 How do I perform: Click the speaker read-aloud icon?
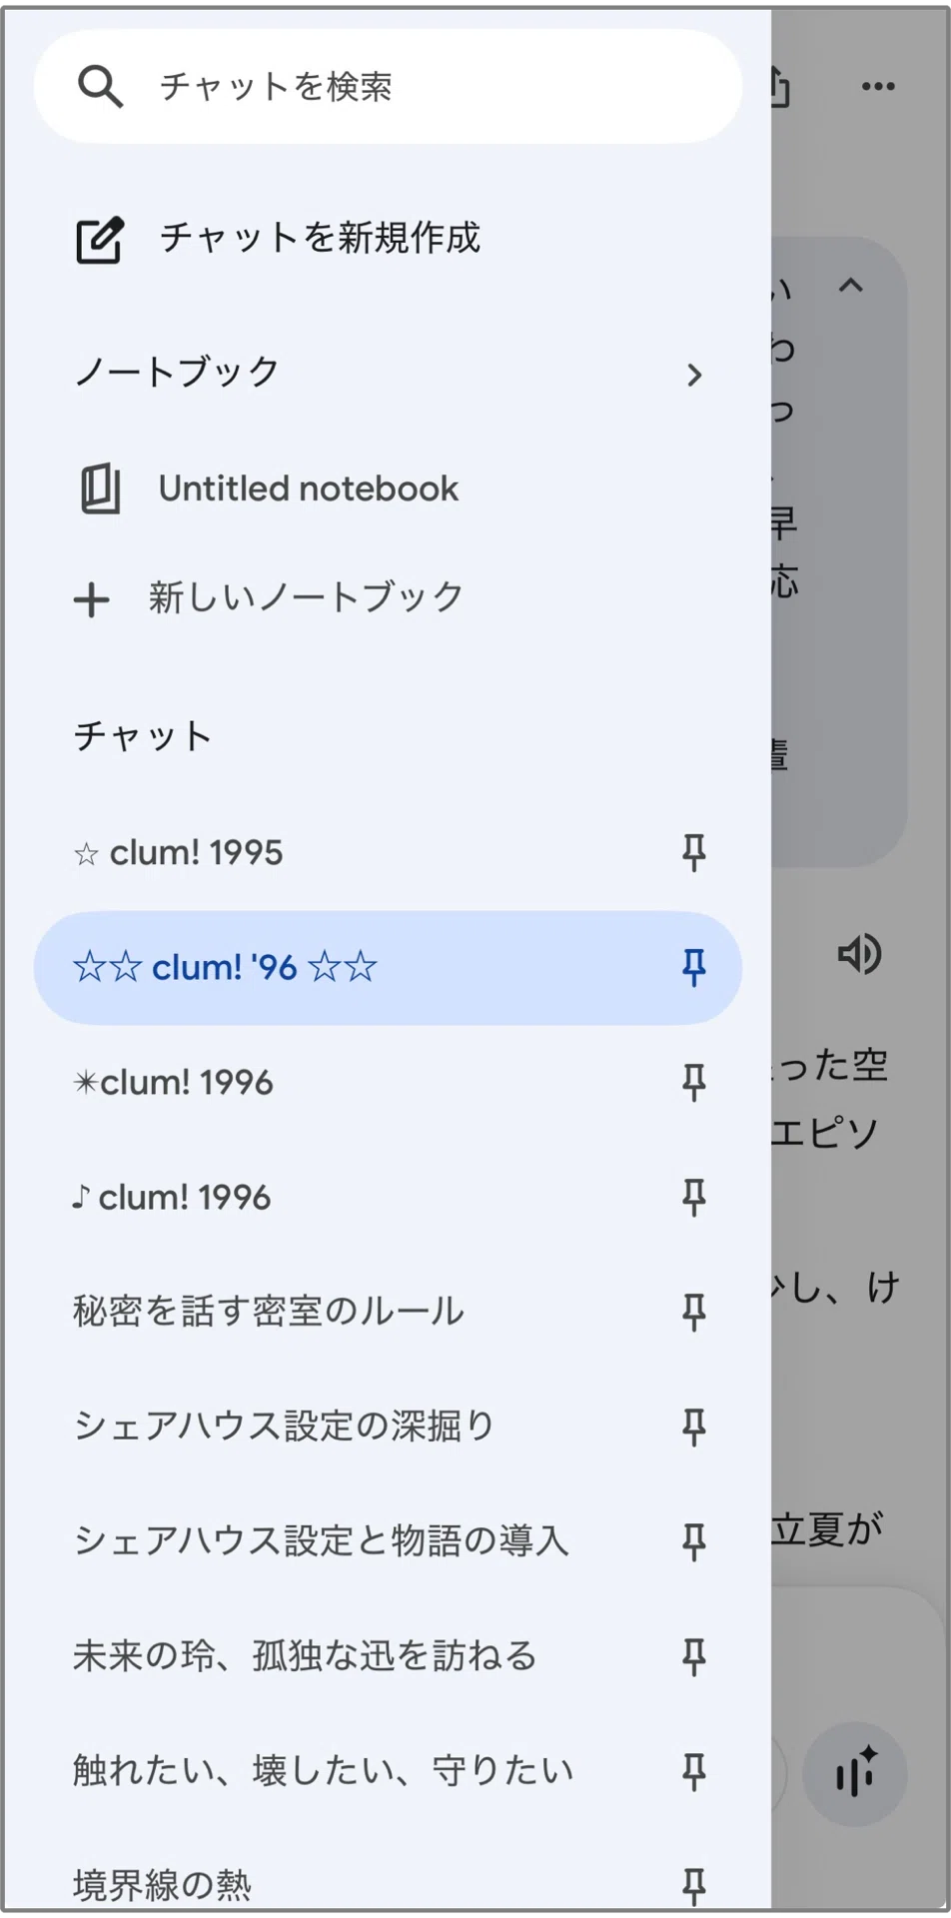point(859,955)
